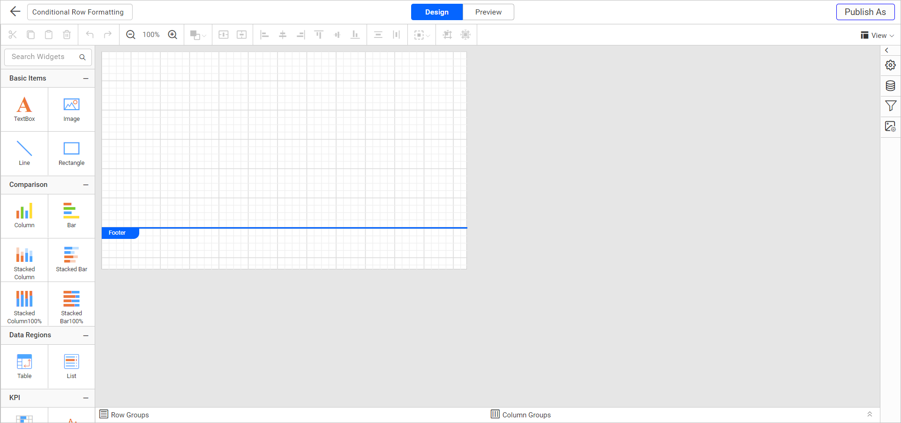Viewport: 901px width, 423px height.
Task: Click the Column Groups label
Action: tap(526, 415)
